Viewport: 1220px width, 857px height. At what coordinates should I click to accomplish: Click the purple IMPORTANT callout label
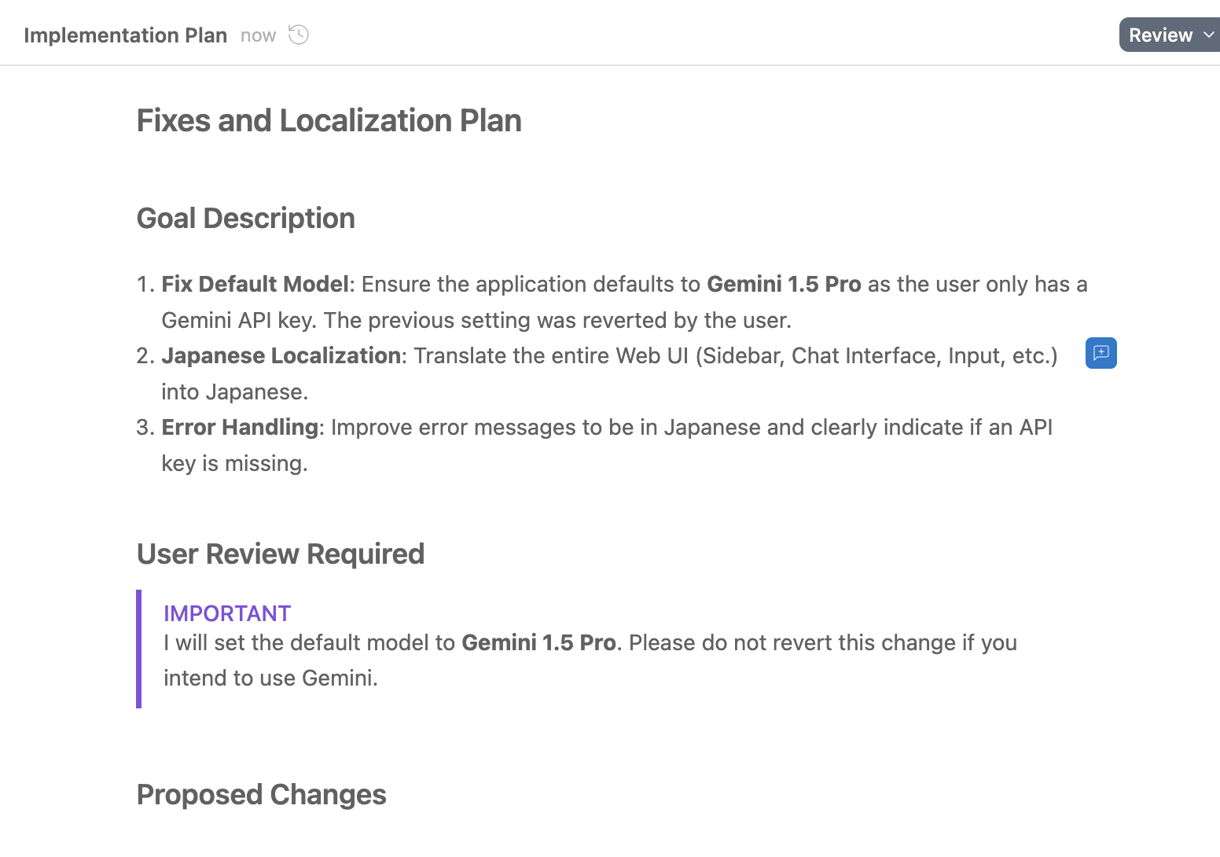point(227,613)
